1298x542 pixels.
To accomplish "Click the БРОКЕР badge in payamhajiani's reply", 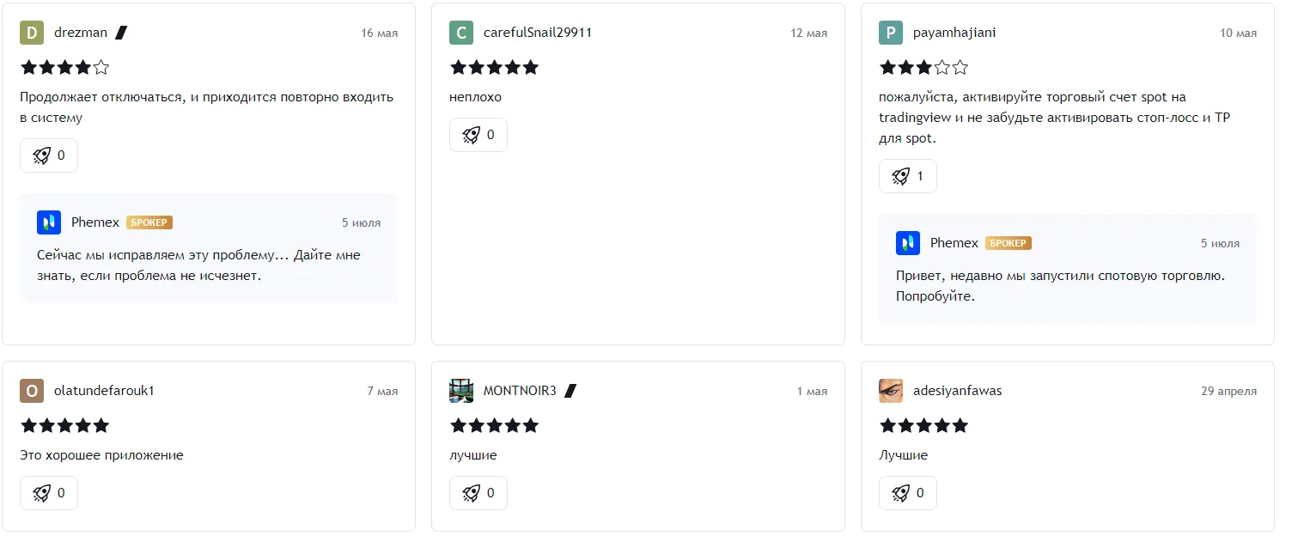I will [x=1008, y=243].
